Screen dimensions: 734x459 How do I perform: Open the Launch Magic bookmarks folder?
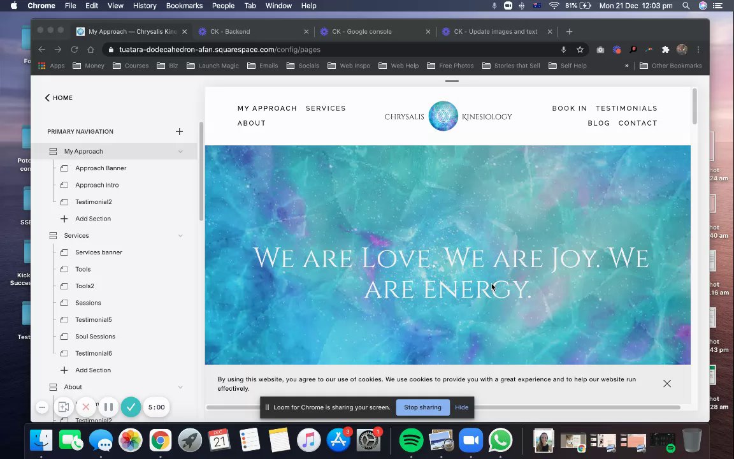(213, 66)
